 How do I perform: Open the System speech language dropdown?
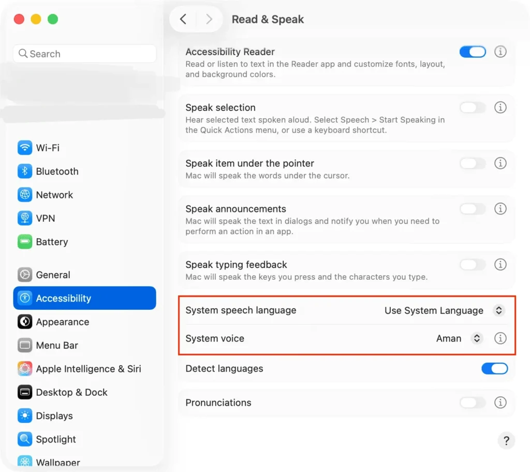(x=498, y=311)
